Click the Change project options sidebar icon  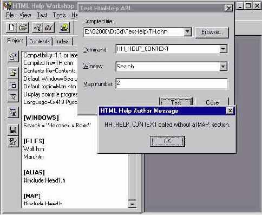click(x=13, y=56)
